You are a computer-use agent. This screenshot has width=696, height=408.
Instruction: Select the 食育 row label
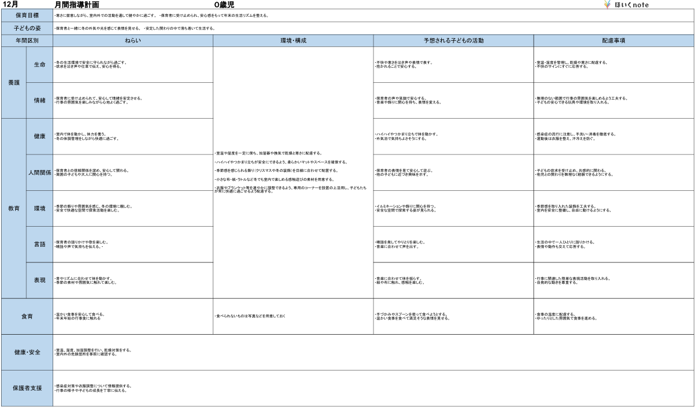click(27, 316)
